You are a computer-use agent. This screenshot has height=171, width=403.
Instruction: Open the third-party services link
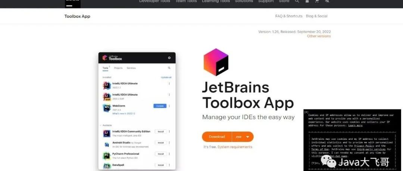pyautogui.click(x=371, y=149)
